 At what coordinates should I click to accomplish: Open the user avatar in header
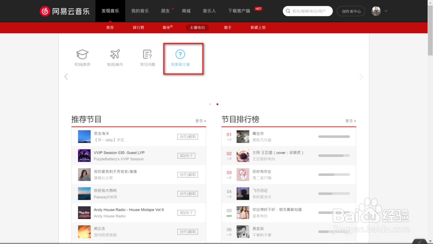click(376, 11)
